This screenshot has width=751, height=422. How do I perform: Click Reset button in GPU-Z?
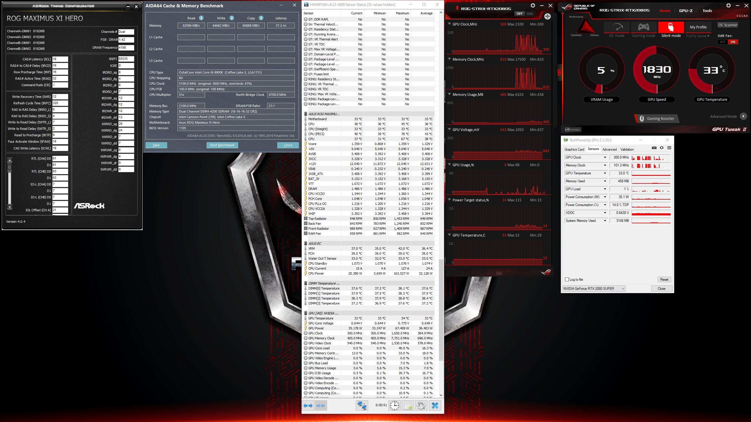click(664, 280)
